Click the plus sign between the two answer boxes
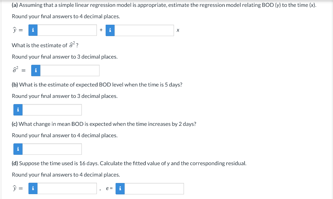Image resolution: width=333 pixels, height=199 pixels. click(101, 30)
